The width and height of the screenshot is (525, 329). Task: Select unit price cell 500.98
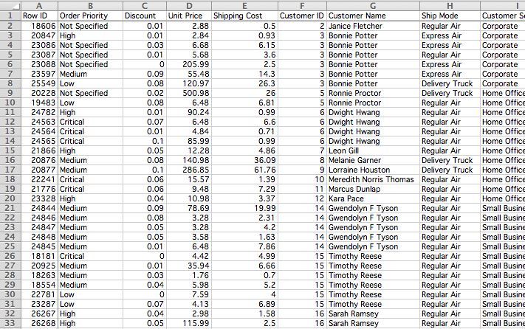click(x=189, y=93)
